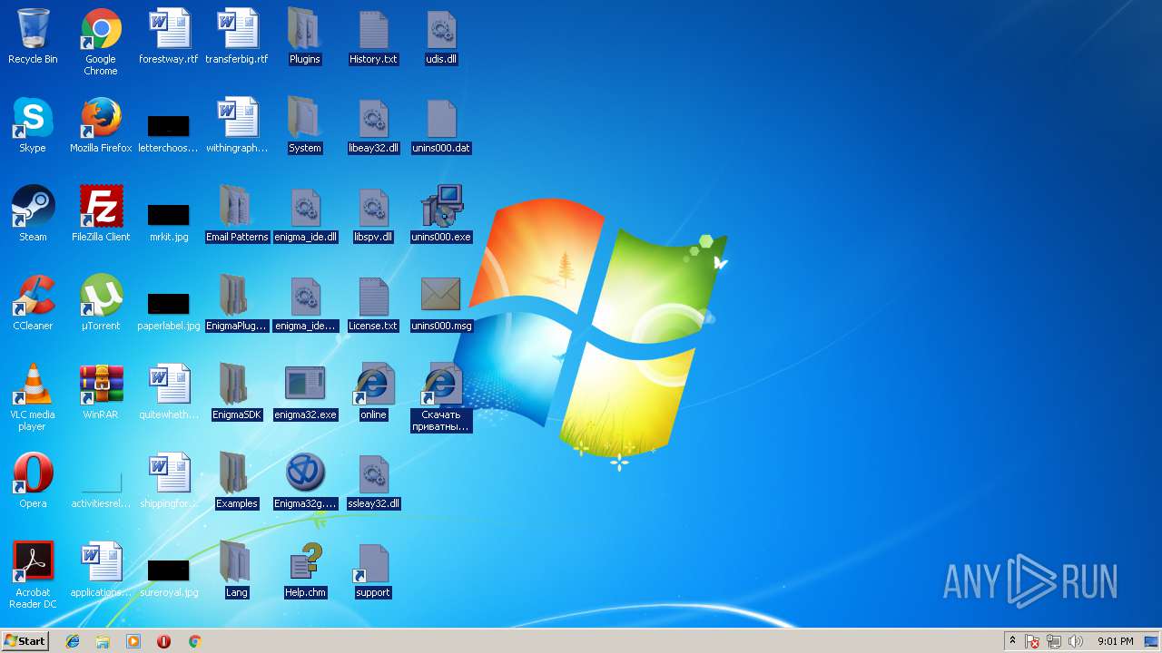Screen dimensions: 1162x653
Task: Open Windows Media Player taskbar icon
Action: 133,641
